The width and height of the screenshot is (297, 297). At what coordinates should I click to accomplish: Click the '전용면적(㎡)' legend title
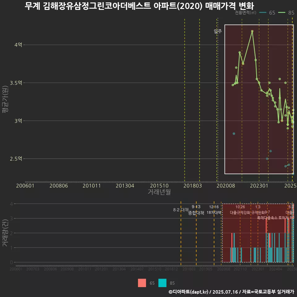pyautogui.click(x=245, y=13)
